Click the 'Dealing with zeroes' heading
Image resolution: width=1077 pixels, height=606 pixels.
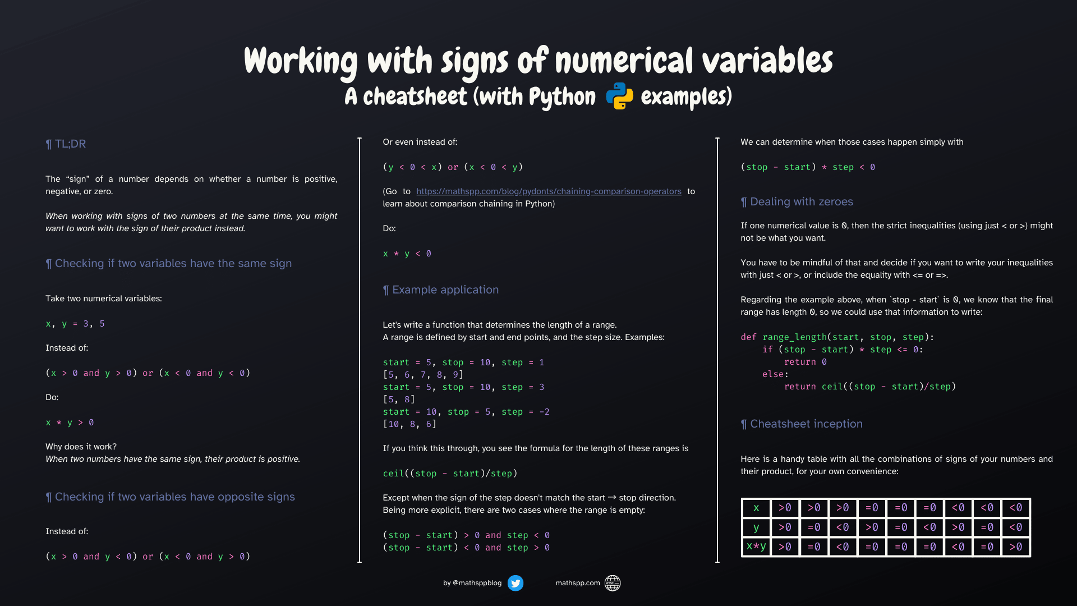797,201
